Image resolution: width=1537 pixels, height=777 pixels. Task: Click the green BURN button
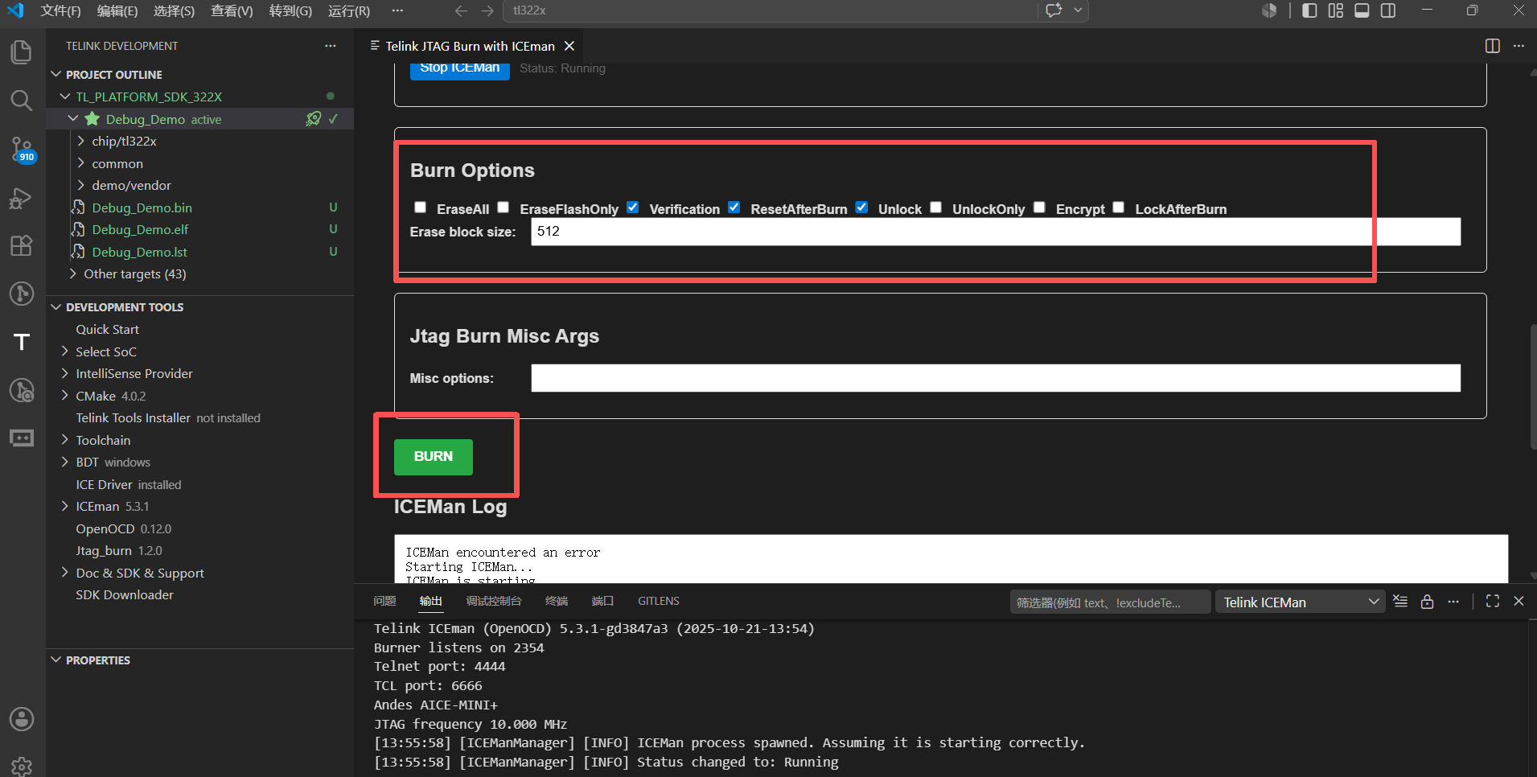click(434, 457)
